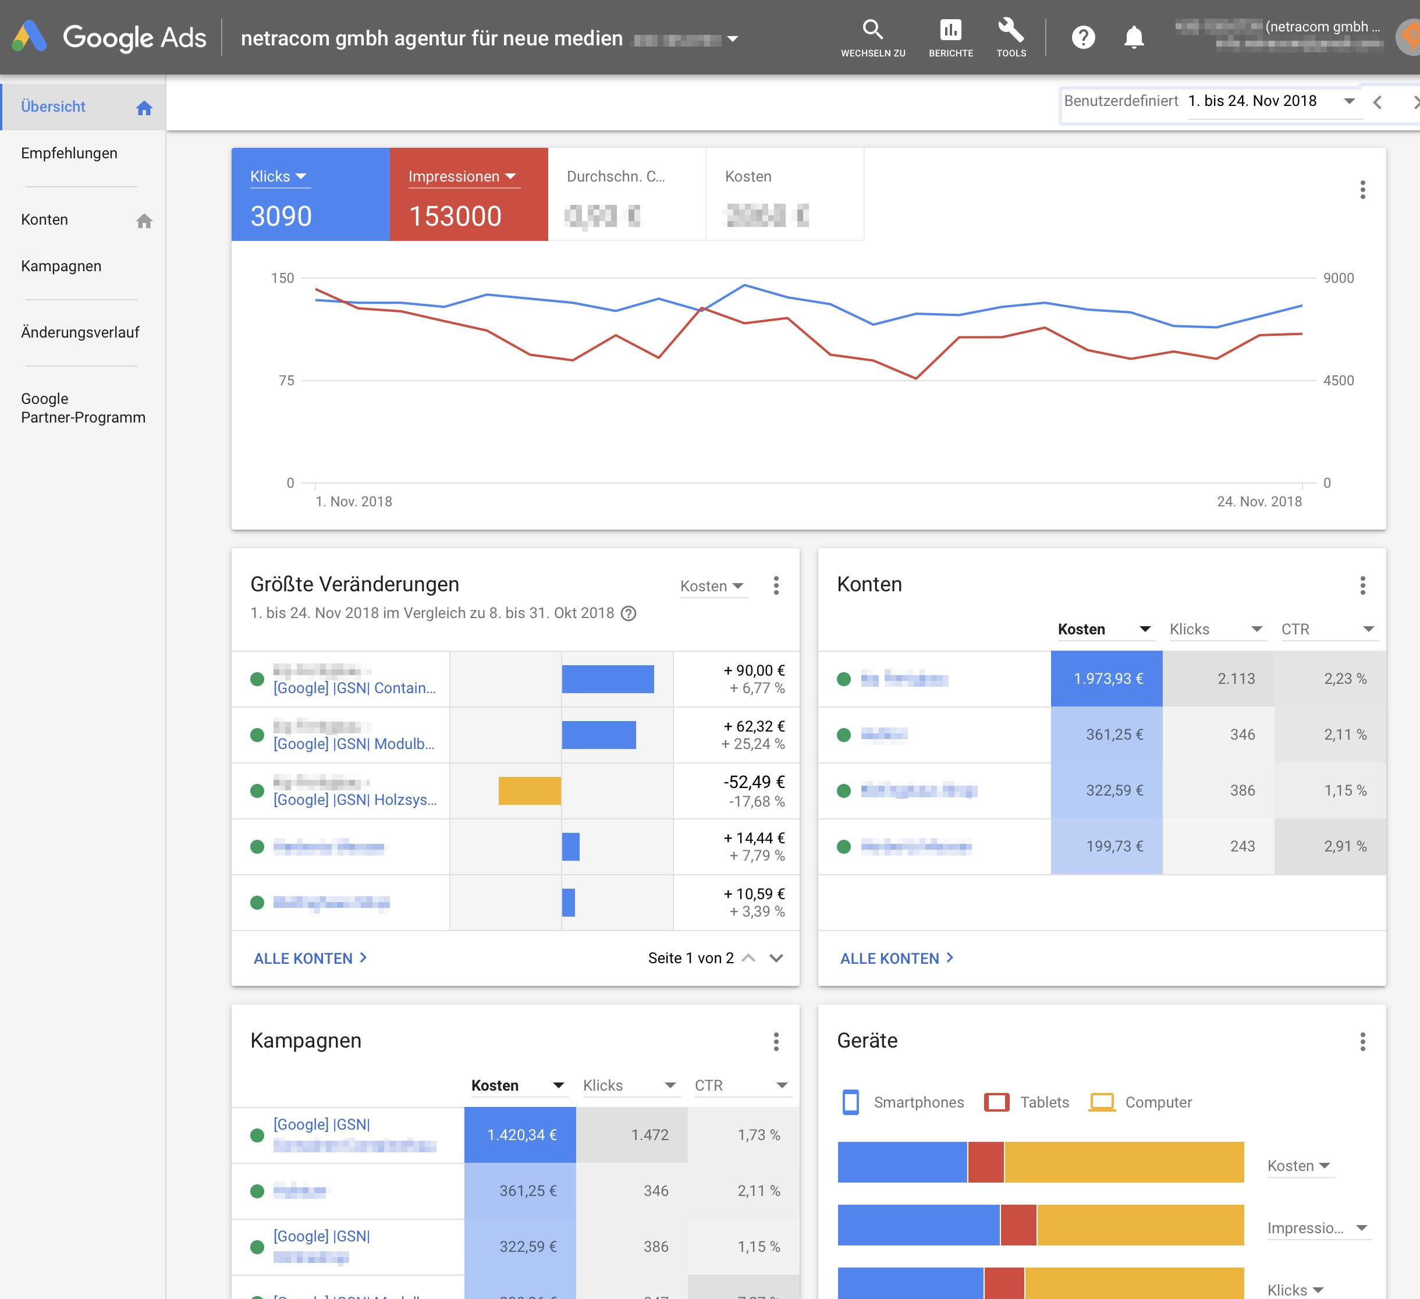Image resolution: width=1420 pixels, height=1299 pixels.
Task: Open the Kampagnen row link costing 1.420,34 €
Action: coord(354,1135)
